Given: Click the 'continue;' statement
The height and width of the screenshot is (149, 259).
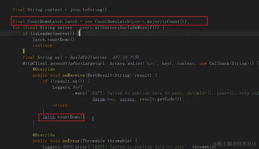Looking at the screenshot, I should click(43, 46).
